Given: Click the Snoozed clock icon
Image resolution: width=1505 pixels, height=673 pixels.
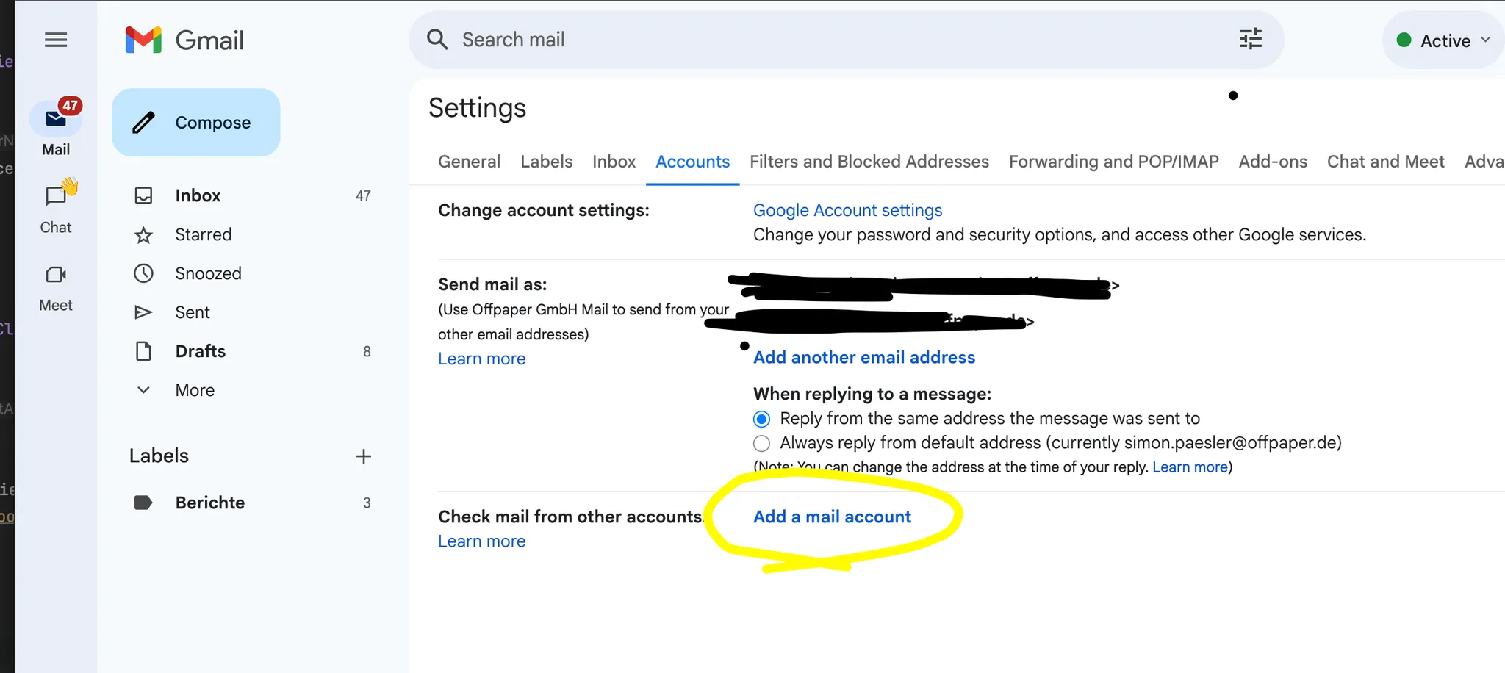Looking at the screenshot, I should click(x=143, y=273).
